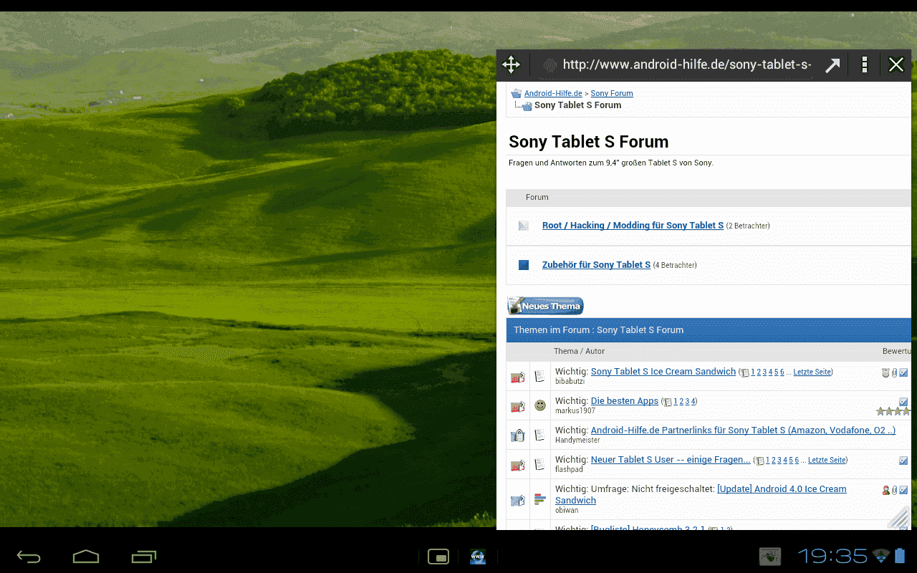The image size is (917, 573).
Task: Click thread status icon in obiwan row
Action: pos(517,500)
